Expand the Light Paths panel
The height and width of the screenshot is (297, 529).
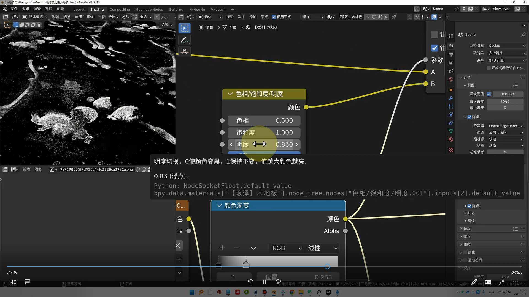pyautogui.click(x=467, y=229)
